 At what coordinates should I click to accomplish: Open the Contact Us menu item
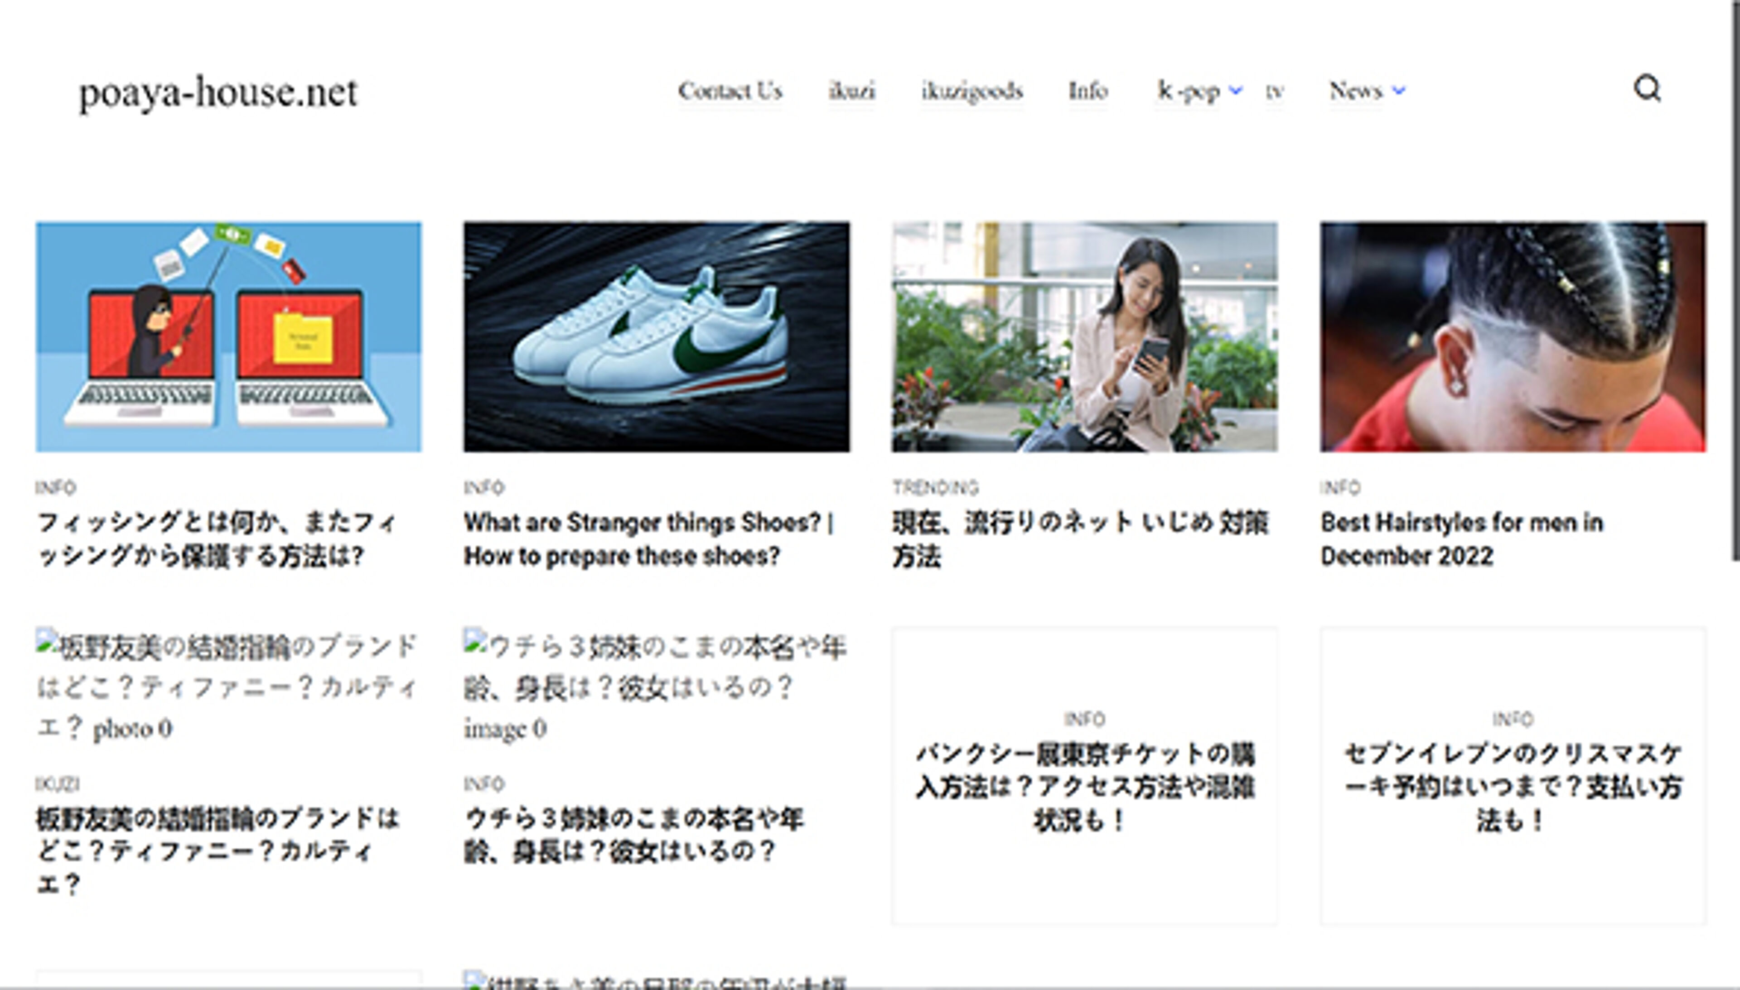730,91
